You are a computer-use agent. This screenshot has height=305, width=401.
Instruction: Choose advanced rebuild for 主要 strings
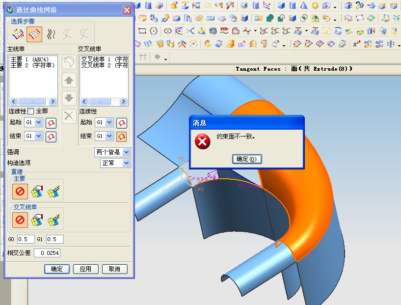pyautogui.click(x=53, y=192)
